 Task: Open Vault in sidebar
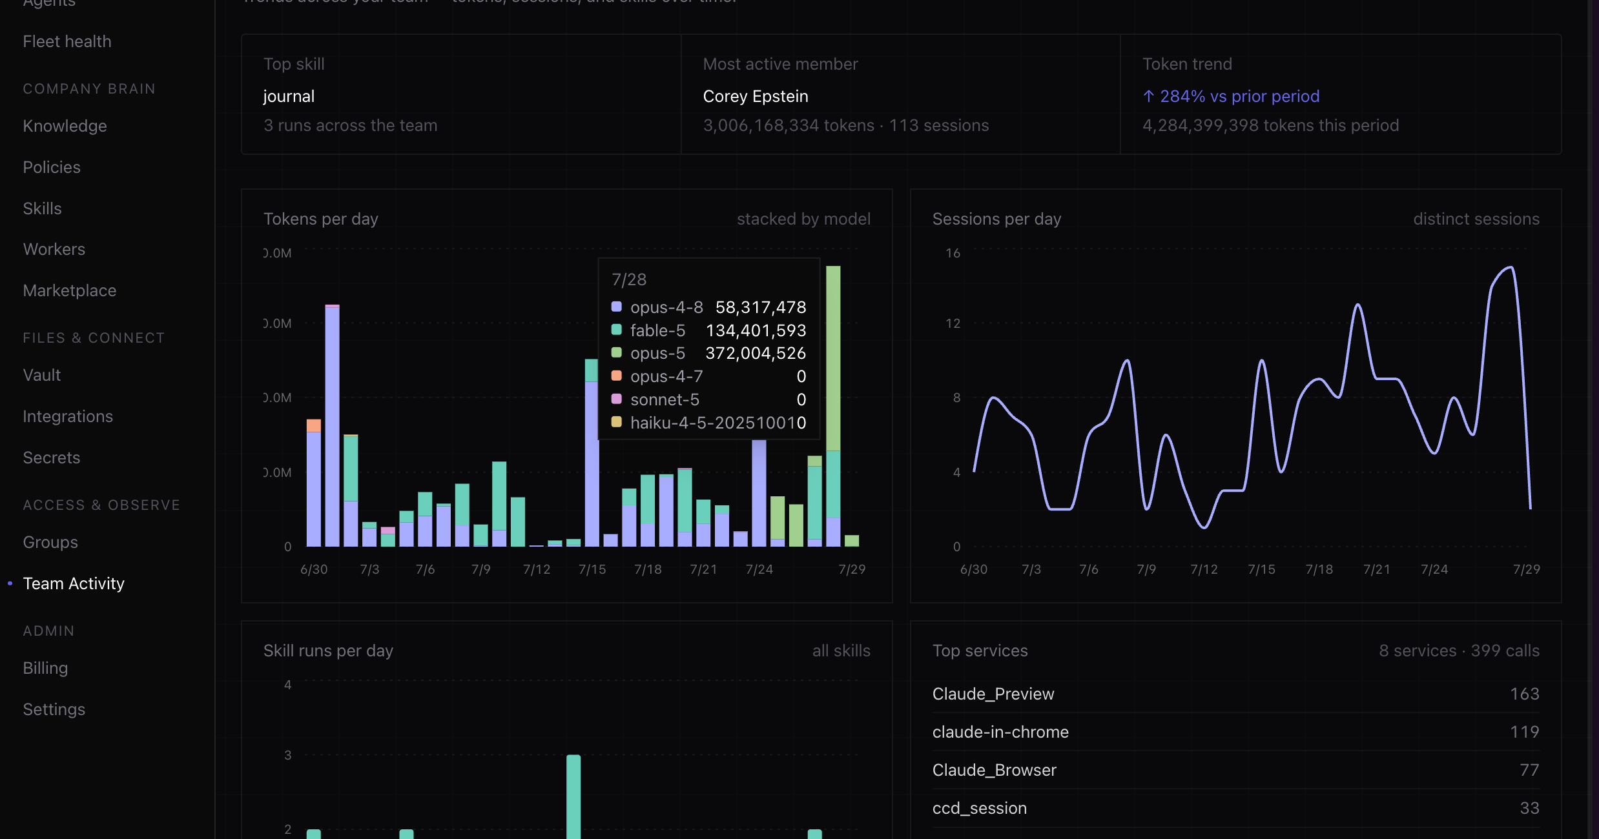[x=42, y=375]
